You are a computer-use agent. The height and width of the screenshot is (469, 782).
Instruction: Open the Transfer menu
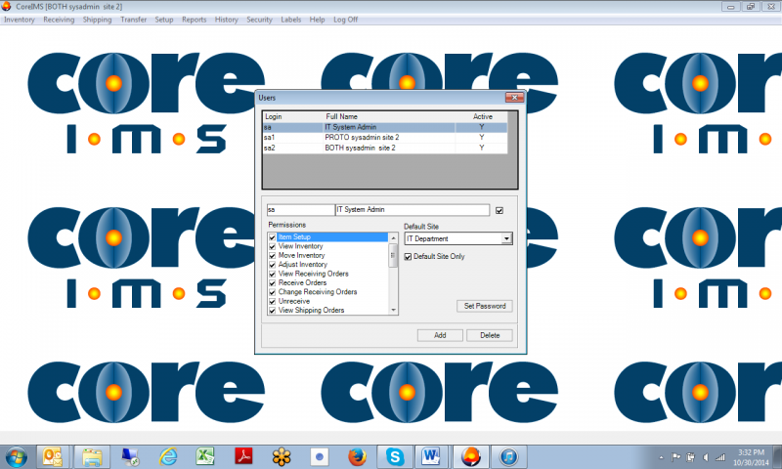click(133, 20)
